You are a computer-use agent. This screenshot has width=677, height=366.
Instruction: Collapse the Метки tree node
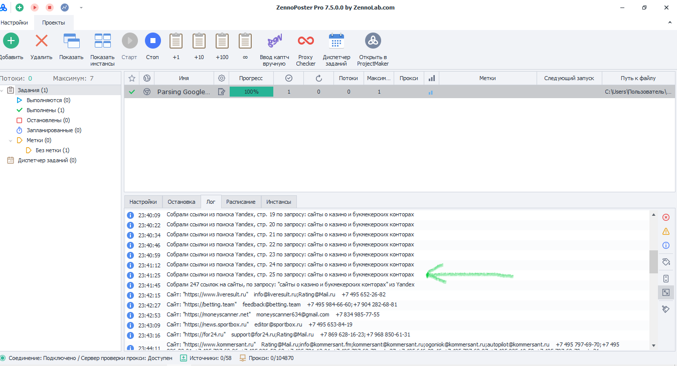tap(11, 140)
